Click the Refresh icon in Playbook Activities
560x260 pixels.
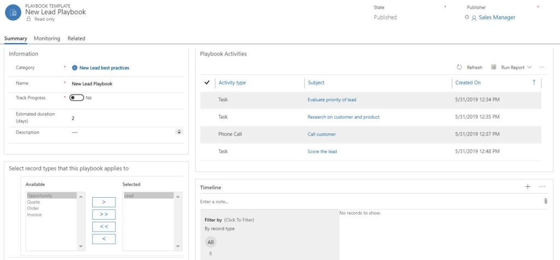459,67
